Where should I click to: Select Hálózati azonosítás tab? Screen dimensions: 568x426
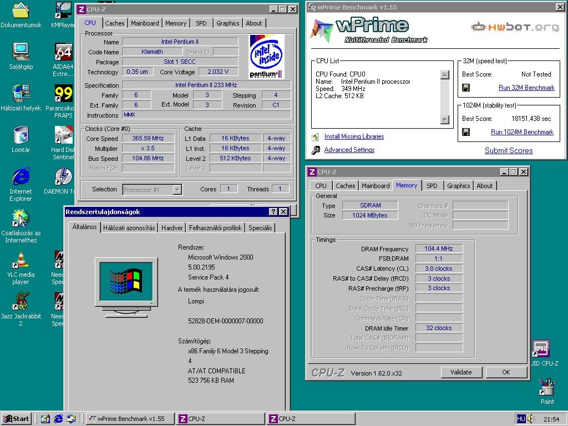[129, 228]
